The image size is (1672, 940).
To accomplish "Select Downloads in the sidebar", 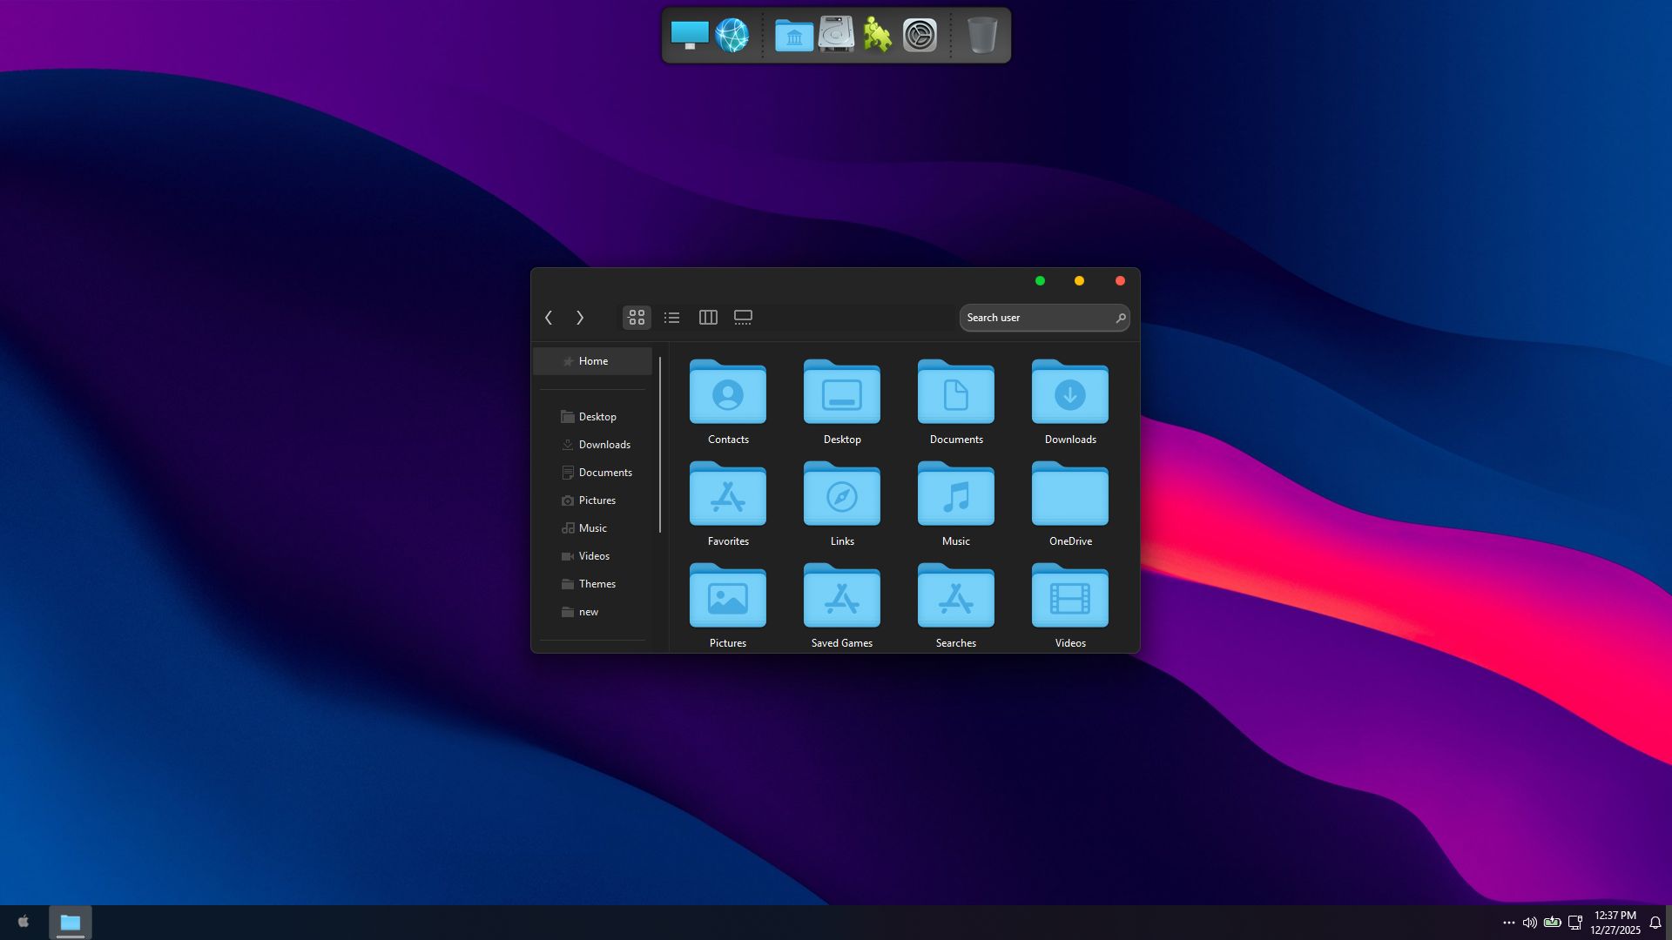I will [604, 445].
